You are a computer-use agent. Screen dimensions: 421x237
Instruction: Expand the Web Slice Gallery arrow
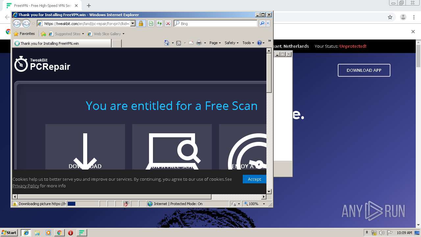click(123, 34)
